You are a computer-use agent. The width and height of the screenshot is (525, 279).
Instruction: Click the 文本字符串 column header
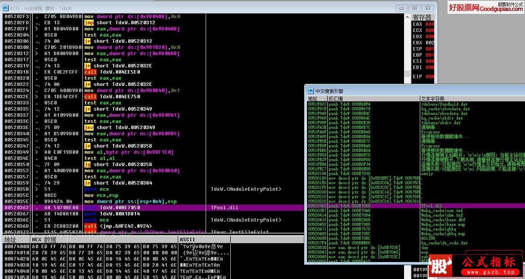pos(472,99)
